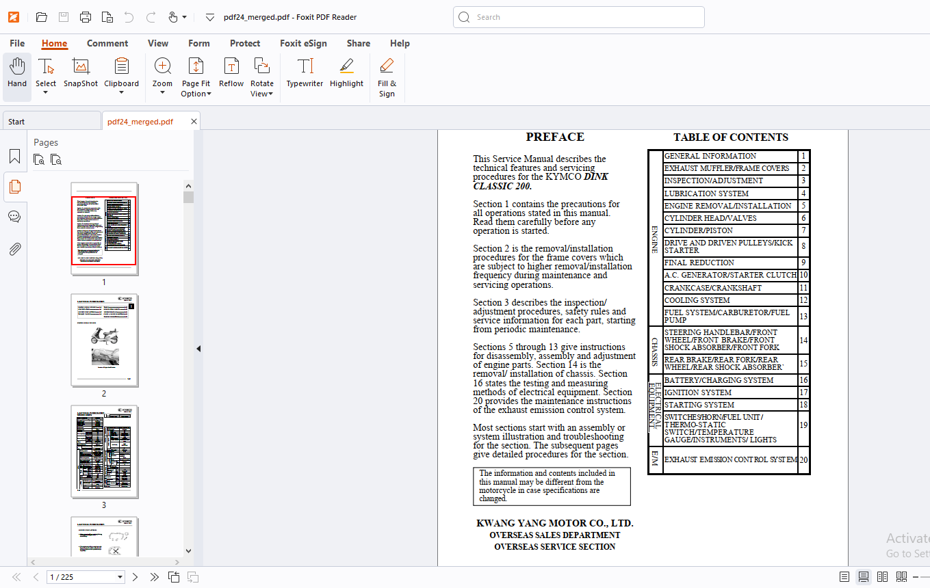Image resolution: width=930 pixels, height=588 pixels.
Task: Switch to continuous page view mode
Action: (x=864, y=577)
